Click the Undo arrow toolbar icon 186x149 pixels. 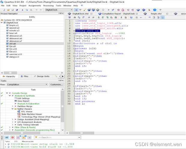36,10
